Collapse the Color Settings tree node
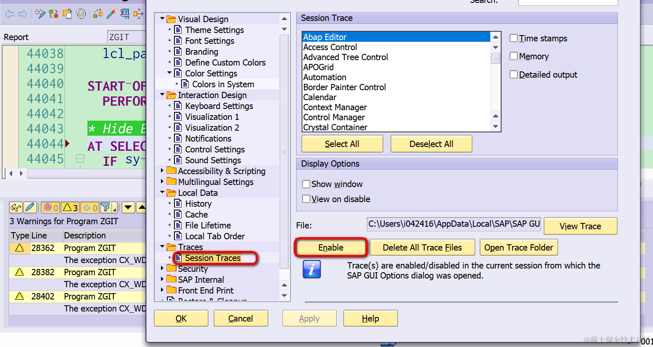Viewport: 653px width, 347px height. [169, 73]
